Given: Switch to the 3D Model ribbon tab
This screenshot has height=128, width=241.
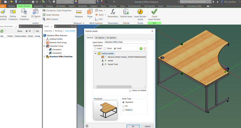Looking at the screenshot, I should pos(61,6).
